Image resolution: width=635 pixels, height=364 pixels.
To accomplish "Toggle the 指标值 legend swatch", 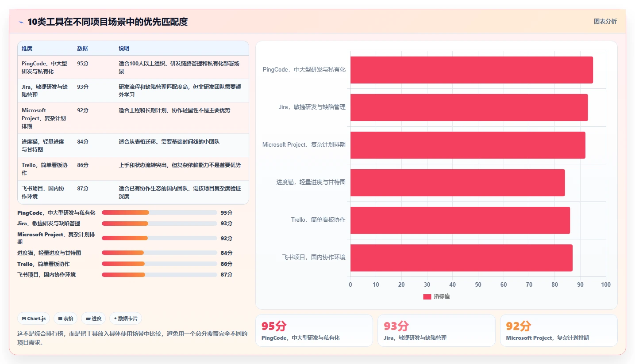I will tap(427, 297).
